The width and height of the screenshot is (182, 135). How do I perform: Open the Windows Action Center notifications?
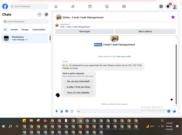(x=177, y=126)
